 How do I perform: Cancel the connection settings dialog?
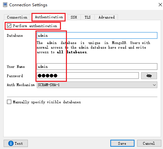tap(149, 143)
